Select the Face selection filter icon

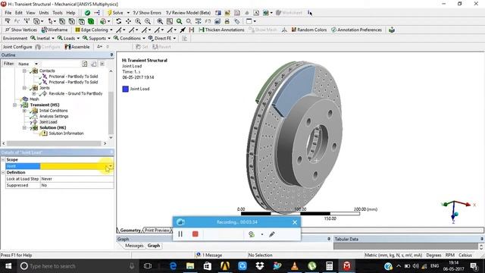click(x=81, y=21)
